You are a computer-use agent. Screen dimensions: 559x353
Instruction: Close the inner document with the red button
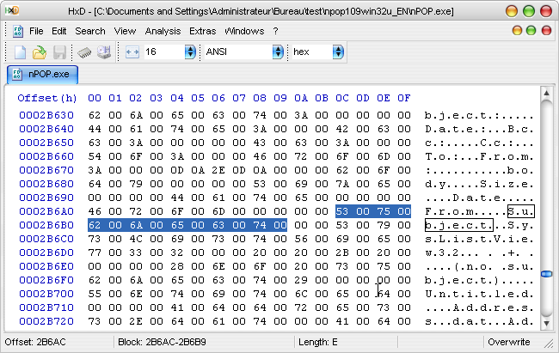[x=546, y=31]
